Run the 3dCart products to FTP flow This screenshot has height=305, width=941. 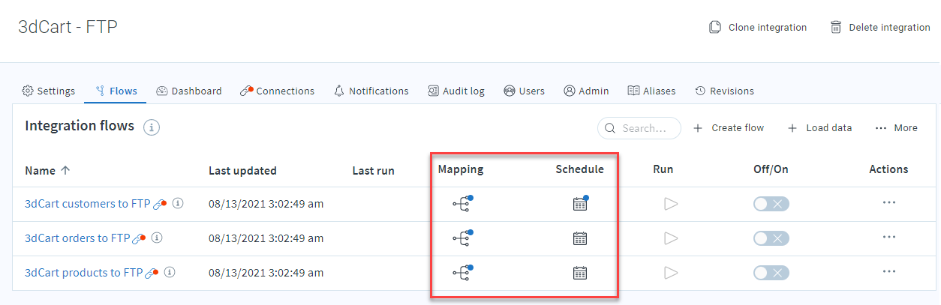(671, 273)
